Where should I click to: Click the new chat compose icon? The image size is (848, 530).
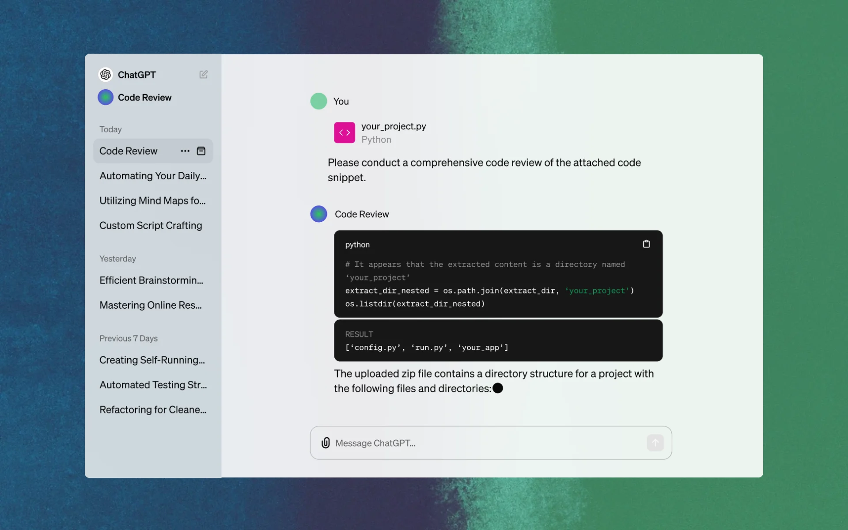[203, 74]
